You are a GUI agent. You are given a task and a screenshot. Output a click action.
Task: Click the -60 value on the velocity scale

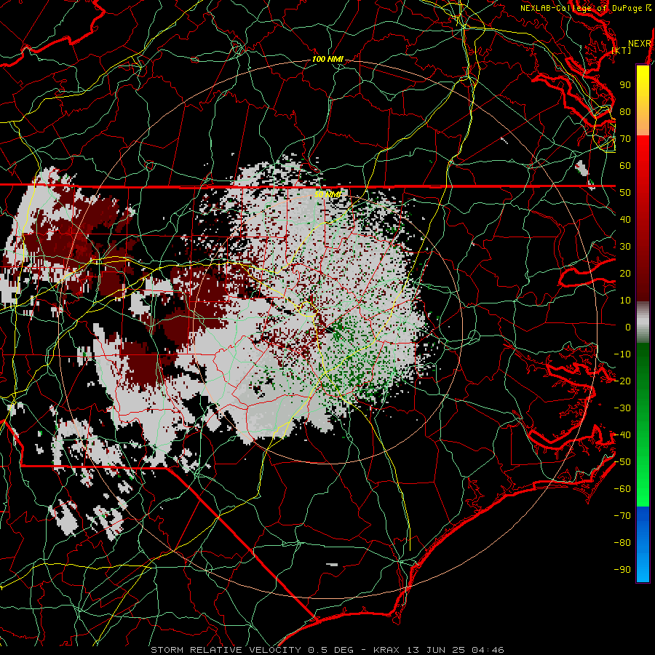(622, 489)
